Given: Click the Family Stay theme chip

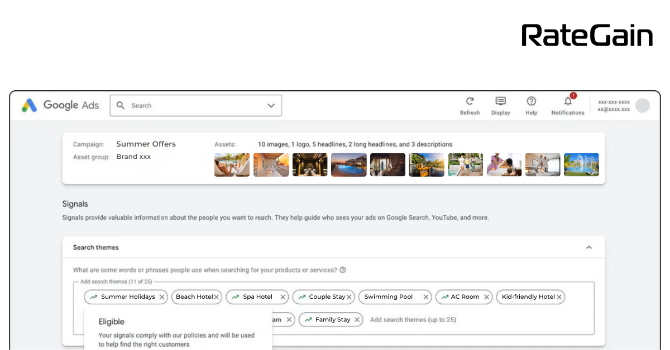Looking at the screenshot, I should (x=332, y=320).
